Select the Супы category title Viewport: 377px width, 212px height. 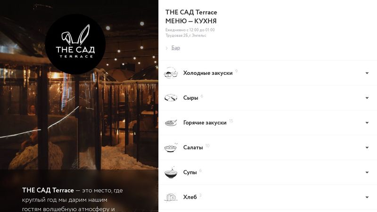[190, 172]
